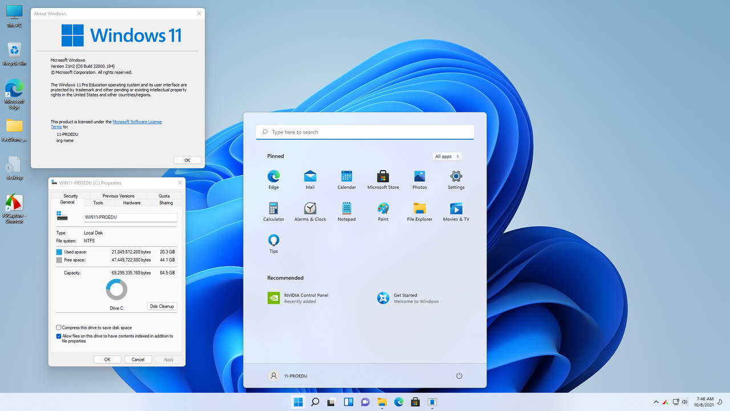Image resolution: width=730 pixels, height=411 pixels.
Task: Switch to the Tools tab
Action: click(98, 203)
